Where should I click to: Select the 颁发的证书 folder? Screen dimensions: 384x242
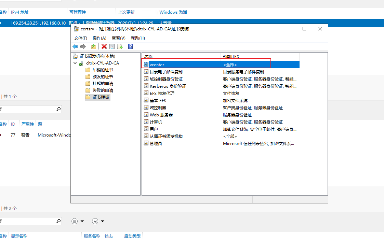[x=103, y=77]
